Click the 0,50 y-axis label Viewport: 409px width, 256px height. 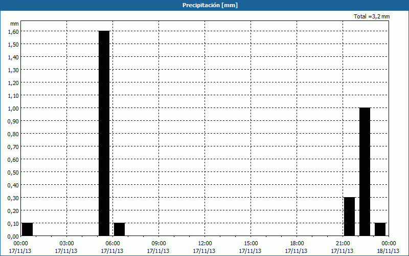tap(13, 173)
